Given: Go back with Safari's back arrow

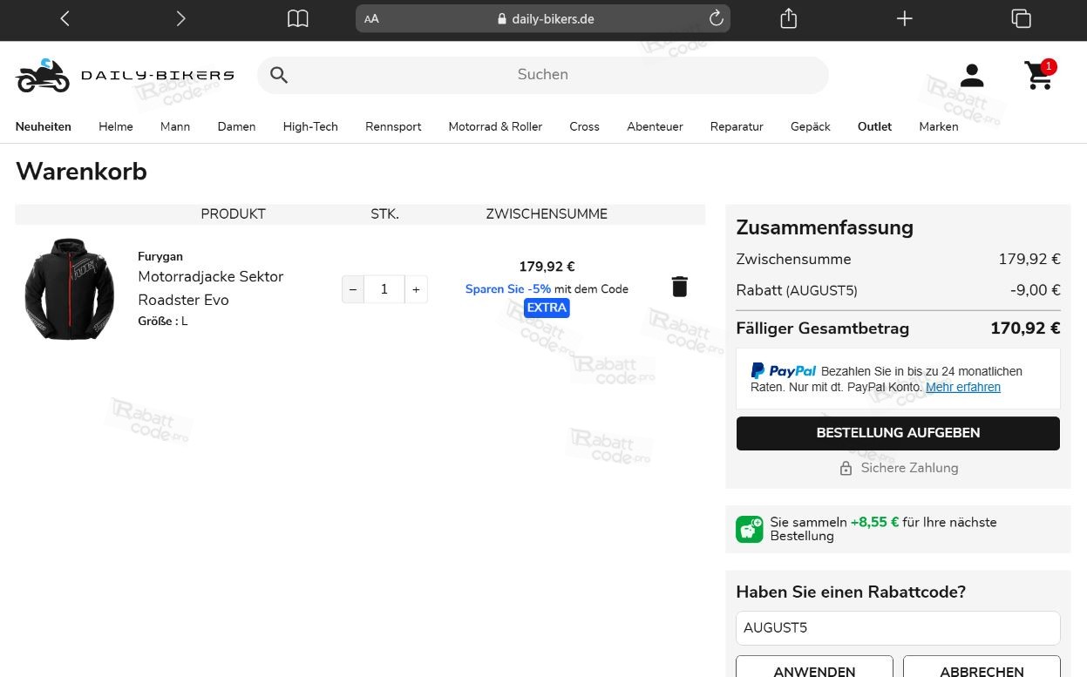Looking at the screenshot, I should coord(65,18).
